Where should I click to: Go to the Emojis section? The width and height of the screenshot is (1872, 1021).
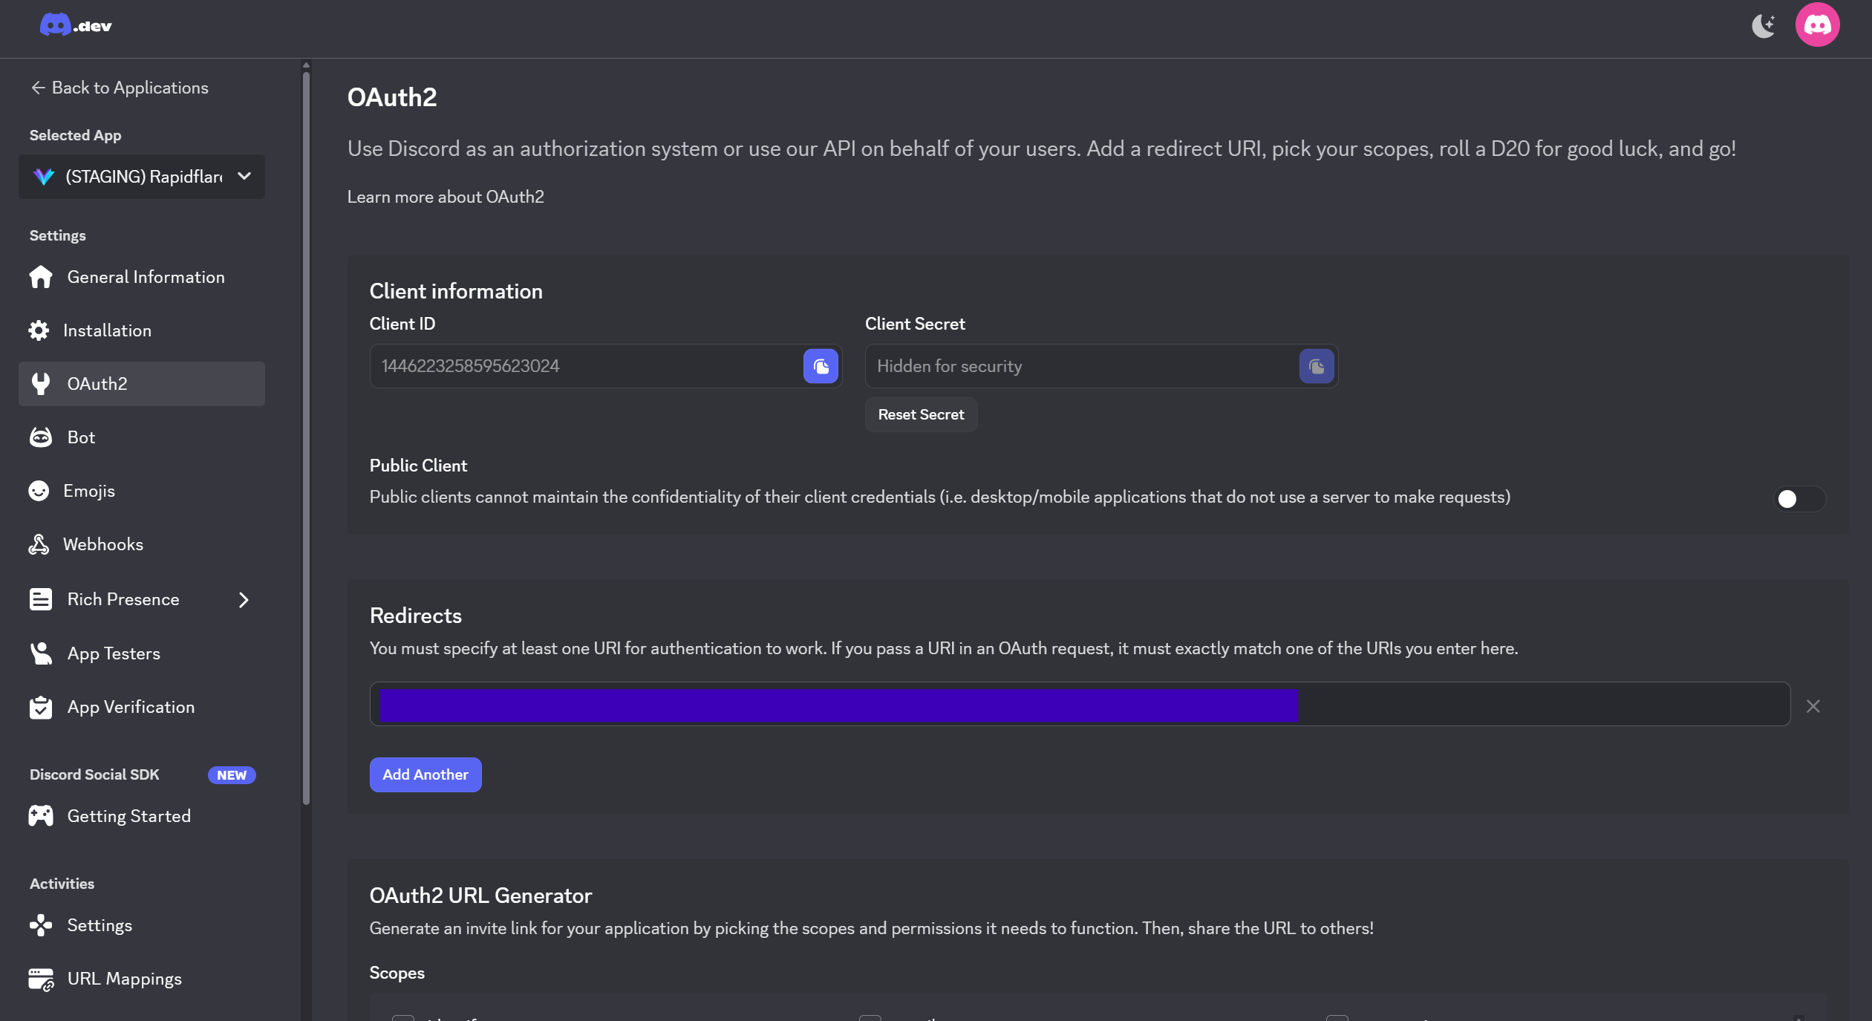[88, 491]
